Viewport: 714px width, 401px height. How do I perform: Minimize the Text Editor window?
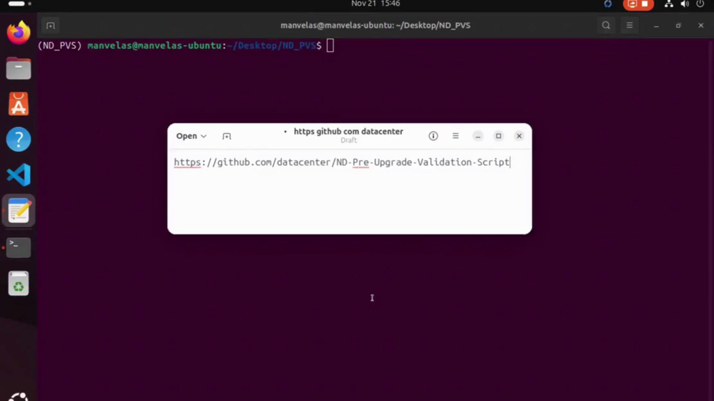point(478,136)
